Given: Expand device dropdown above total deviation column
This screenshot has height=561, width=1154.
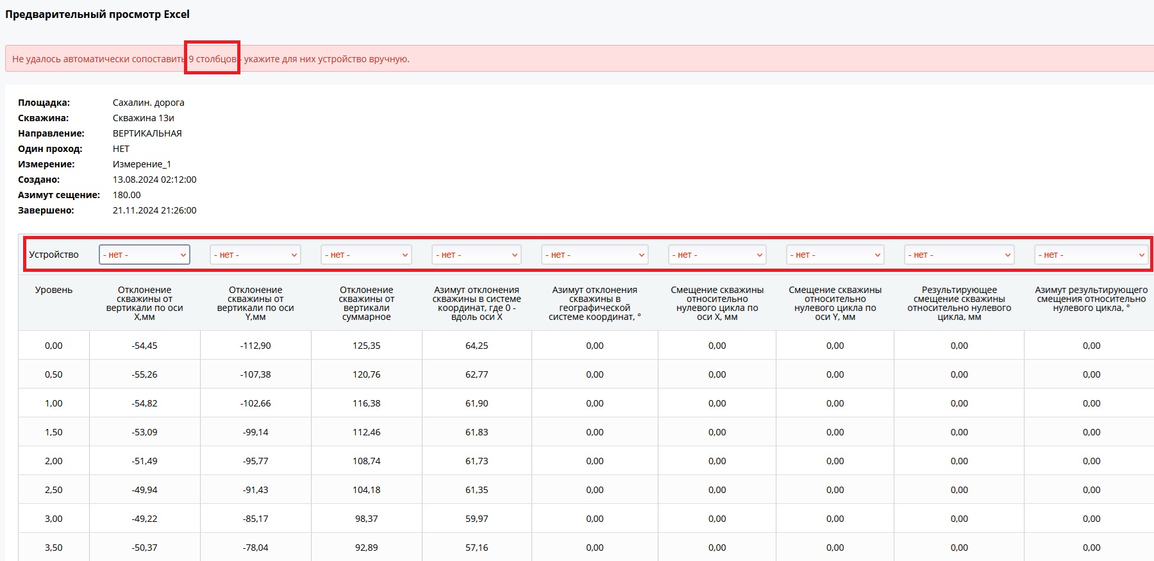Looking at the screenshot, I should point(366,255).
